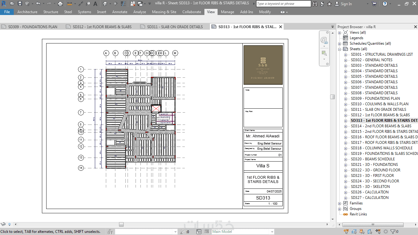
Task: Select the Text tool in the quick access toolbar
Action: pos(95,4)
